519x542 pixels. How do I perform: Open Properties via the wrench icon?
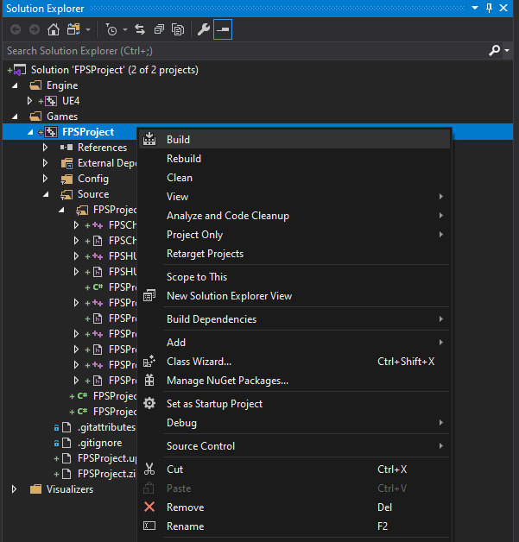pos(204,29)
